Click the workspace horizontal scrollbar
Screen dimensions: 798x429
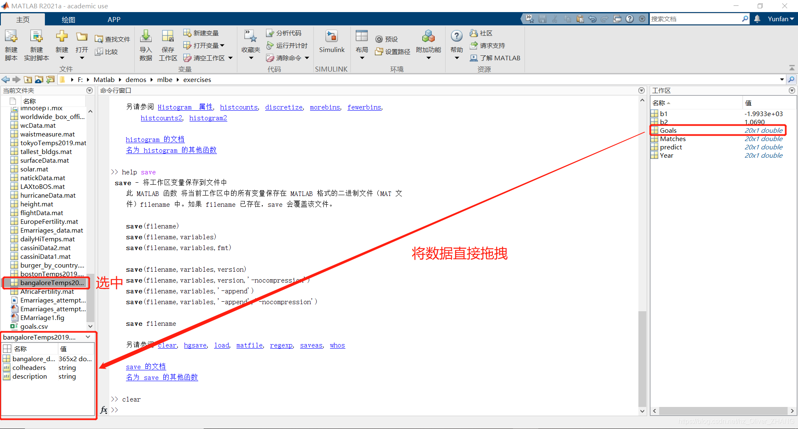coord(723,411)
